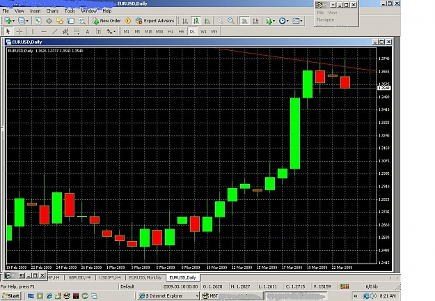Select the Vertical Line tool
Screen dimensions: 435x301
click(x=33, y=31)
